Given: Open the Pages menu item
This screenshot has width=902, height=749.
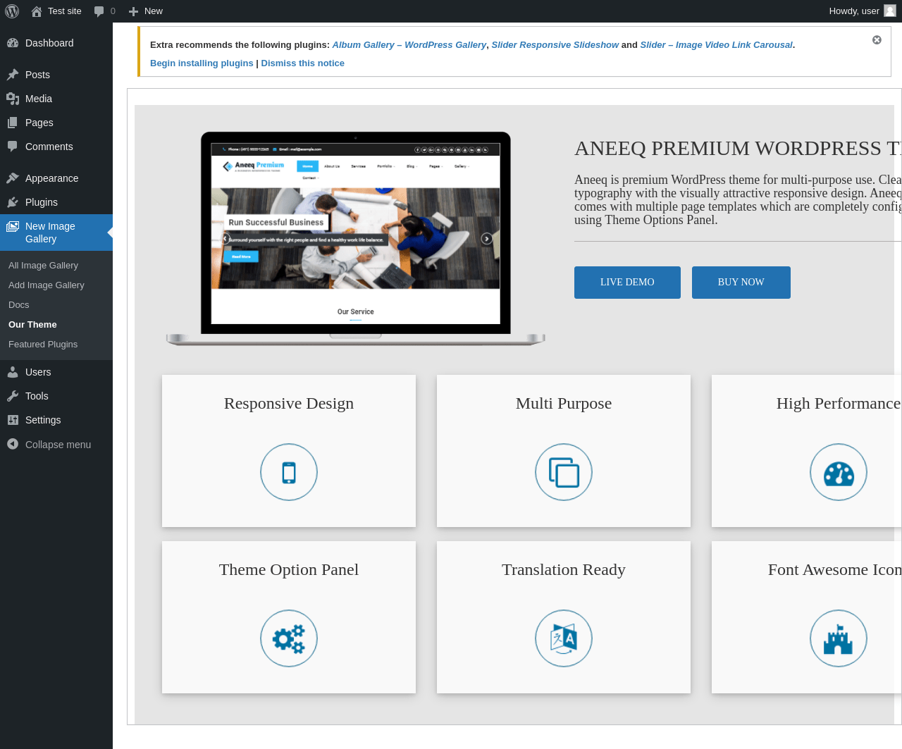Looking at the screenshot, I should point(56,123).
